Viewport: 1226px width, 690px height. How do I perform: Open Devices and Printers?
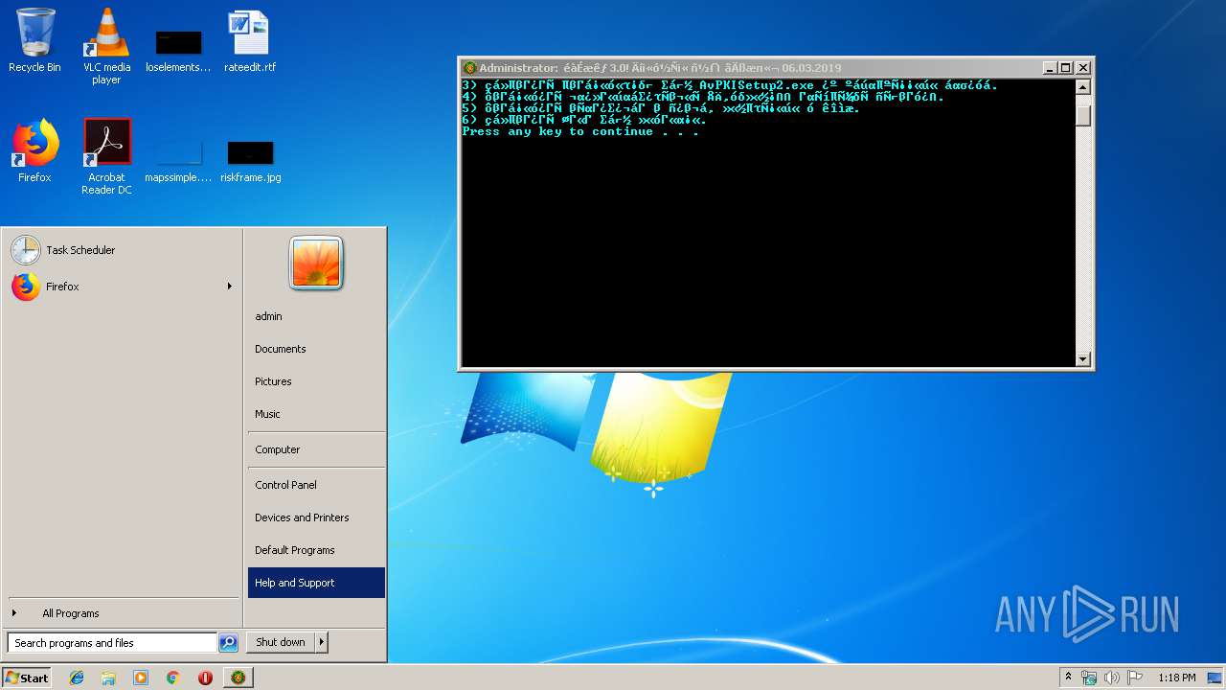(316, 517)
